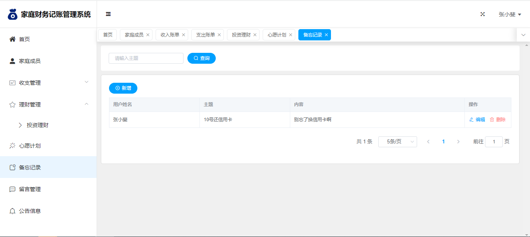Go to 家庭成员 in the sidebar
Viewport: 530px width, 237px height.
[x=29, y=61]
